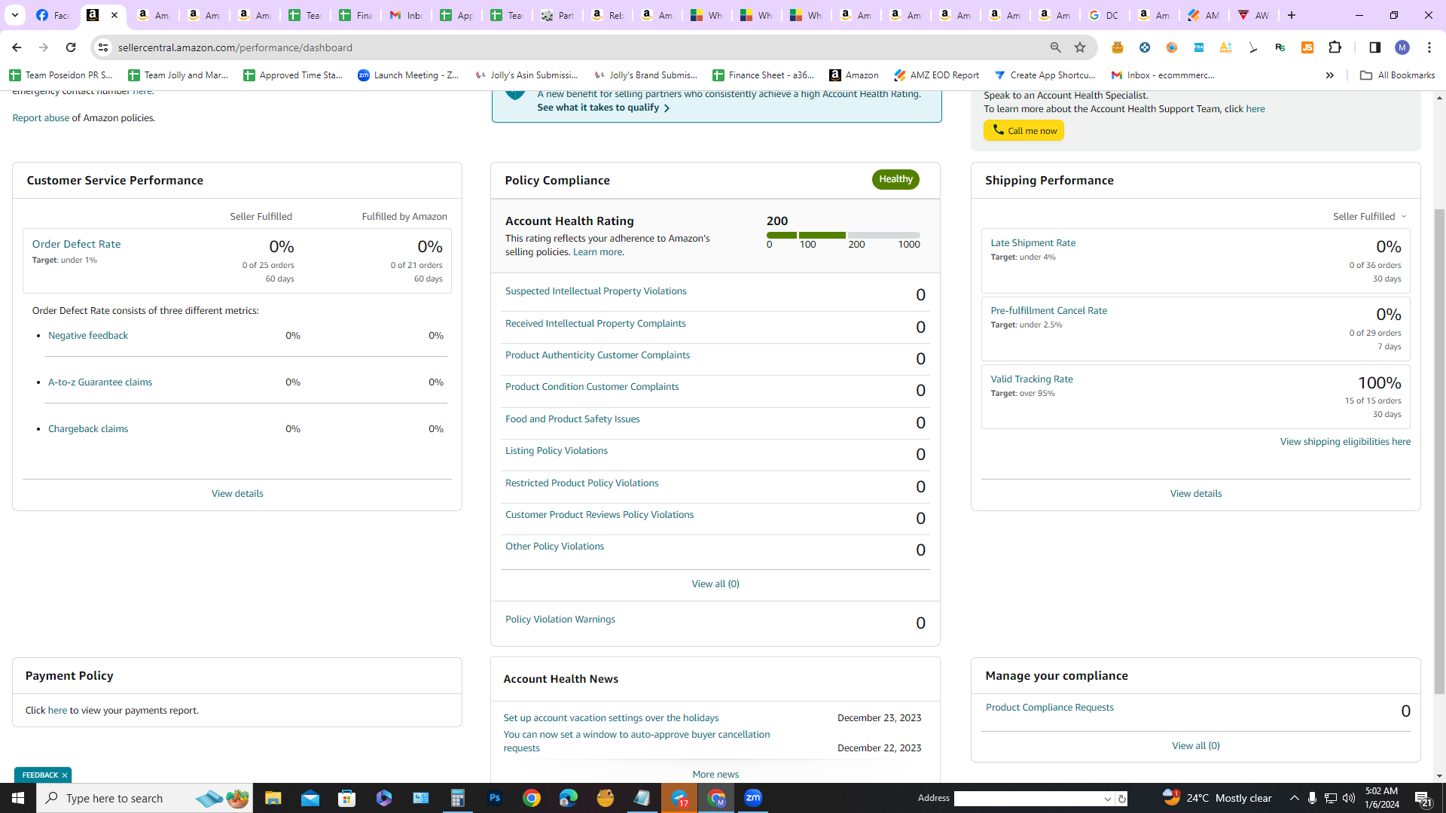Click here link for payments report

(x=57, y=711)
